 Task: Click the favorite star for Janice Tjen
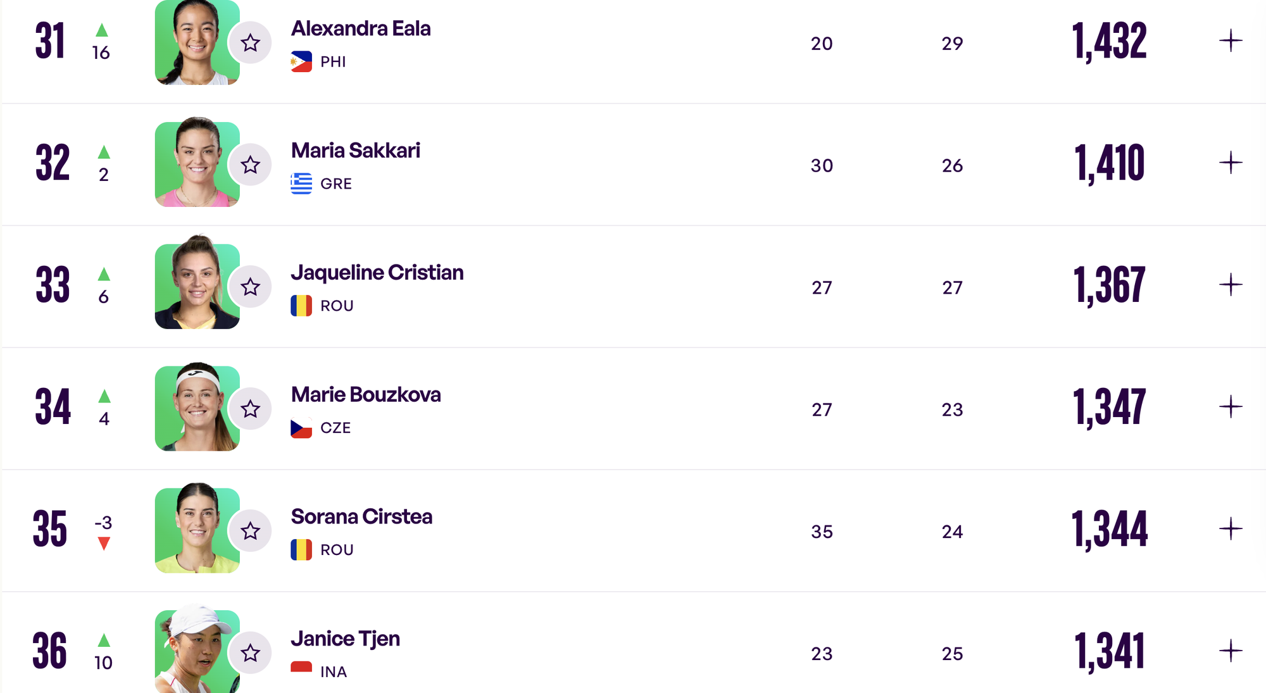[x=251, y=653]
